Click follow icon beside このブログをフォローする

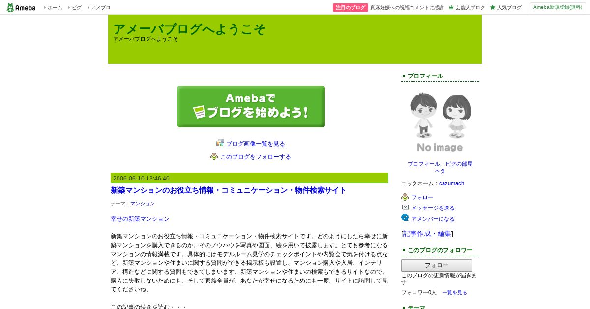point(214,156)
